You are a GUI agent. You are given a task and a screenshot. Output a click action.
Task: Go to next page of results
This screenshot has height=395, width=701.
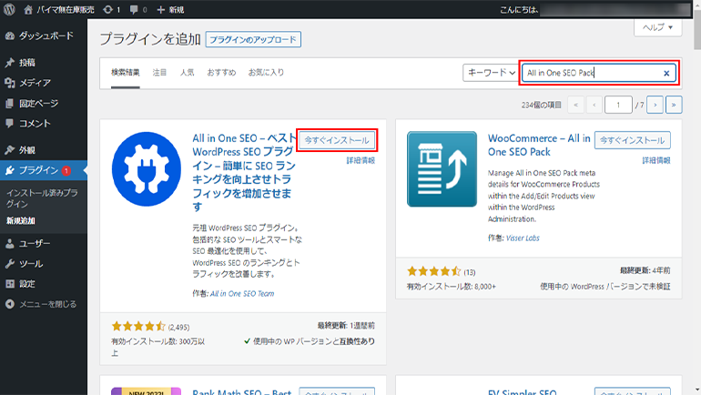tap(655, 105)
